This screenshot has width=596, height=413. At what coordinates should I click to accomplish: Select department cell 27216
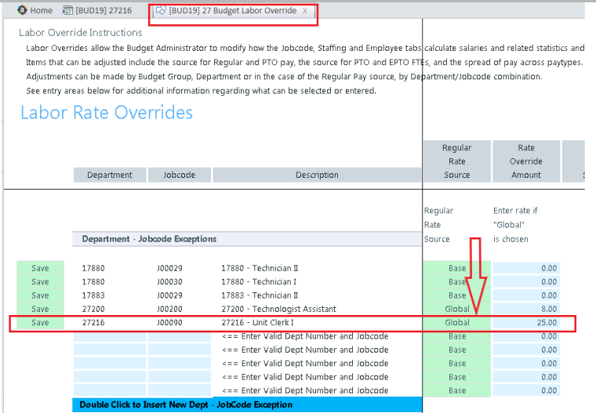pyautogui.click(x=110, y=322)
